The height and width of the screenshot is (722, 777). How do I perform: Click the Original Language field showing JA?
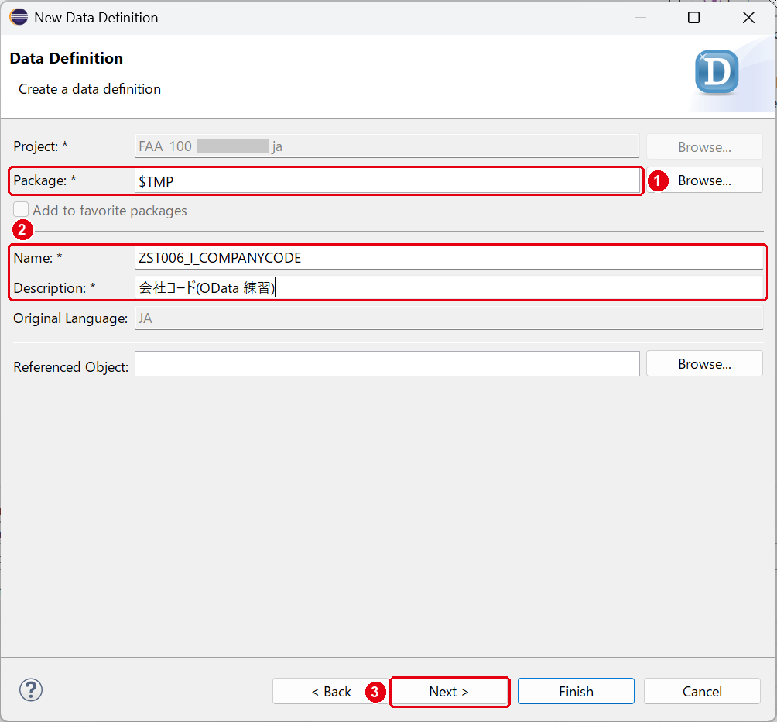coord(449,318)
